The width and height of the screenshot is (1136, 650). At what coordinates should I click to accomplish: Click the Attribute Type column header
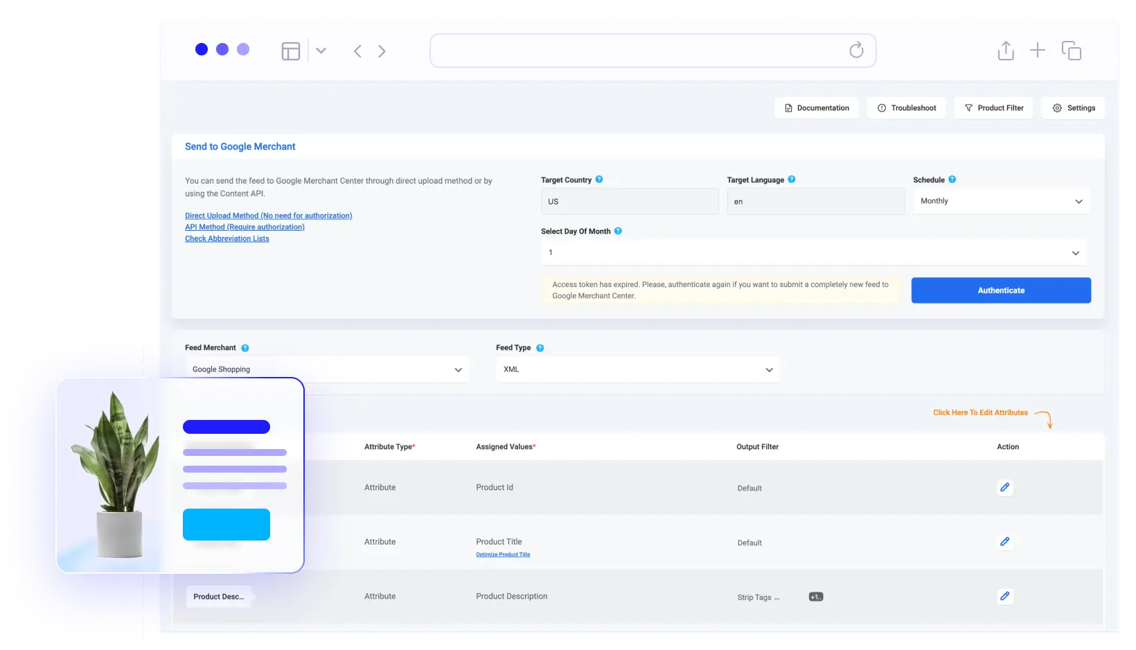click(x=390, y=447)
